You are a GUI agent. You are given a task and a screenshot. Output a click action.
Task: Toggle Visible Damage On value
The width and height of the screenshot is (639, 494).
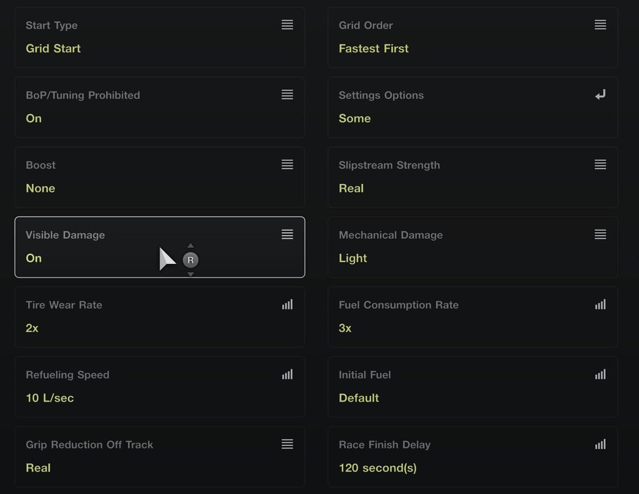[x=34, y=258]
